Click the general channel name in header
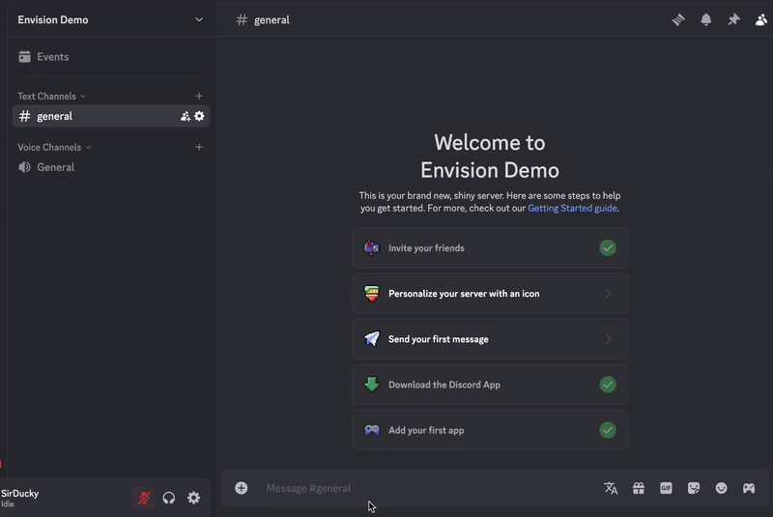 click(x=272, y=19)
